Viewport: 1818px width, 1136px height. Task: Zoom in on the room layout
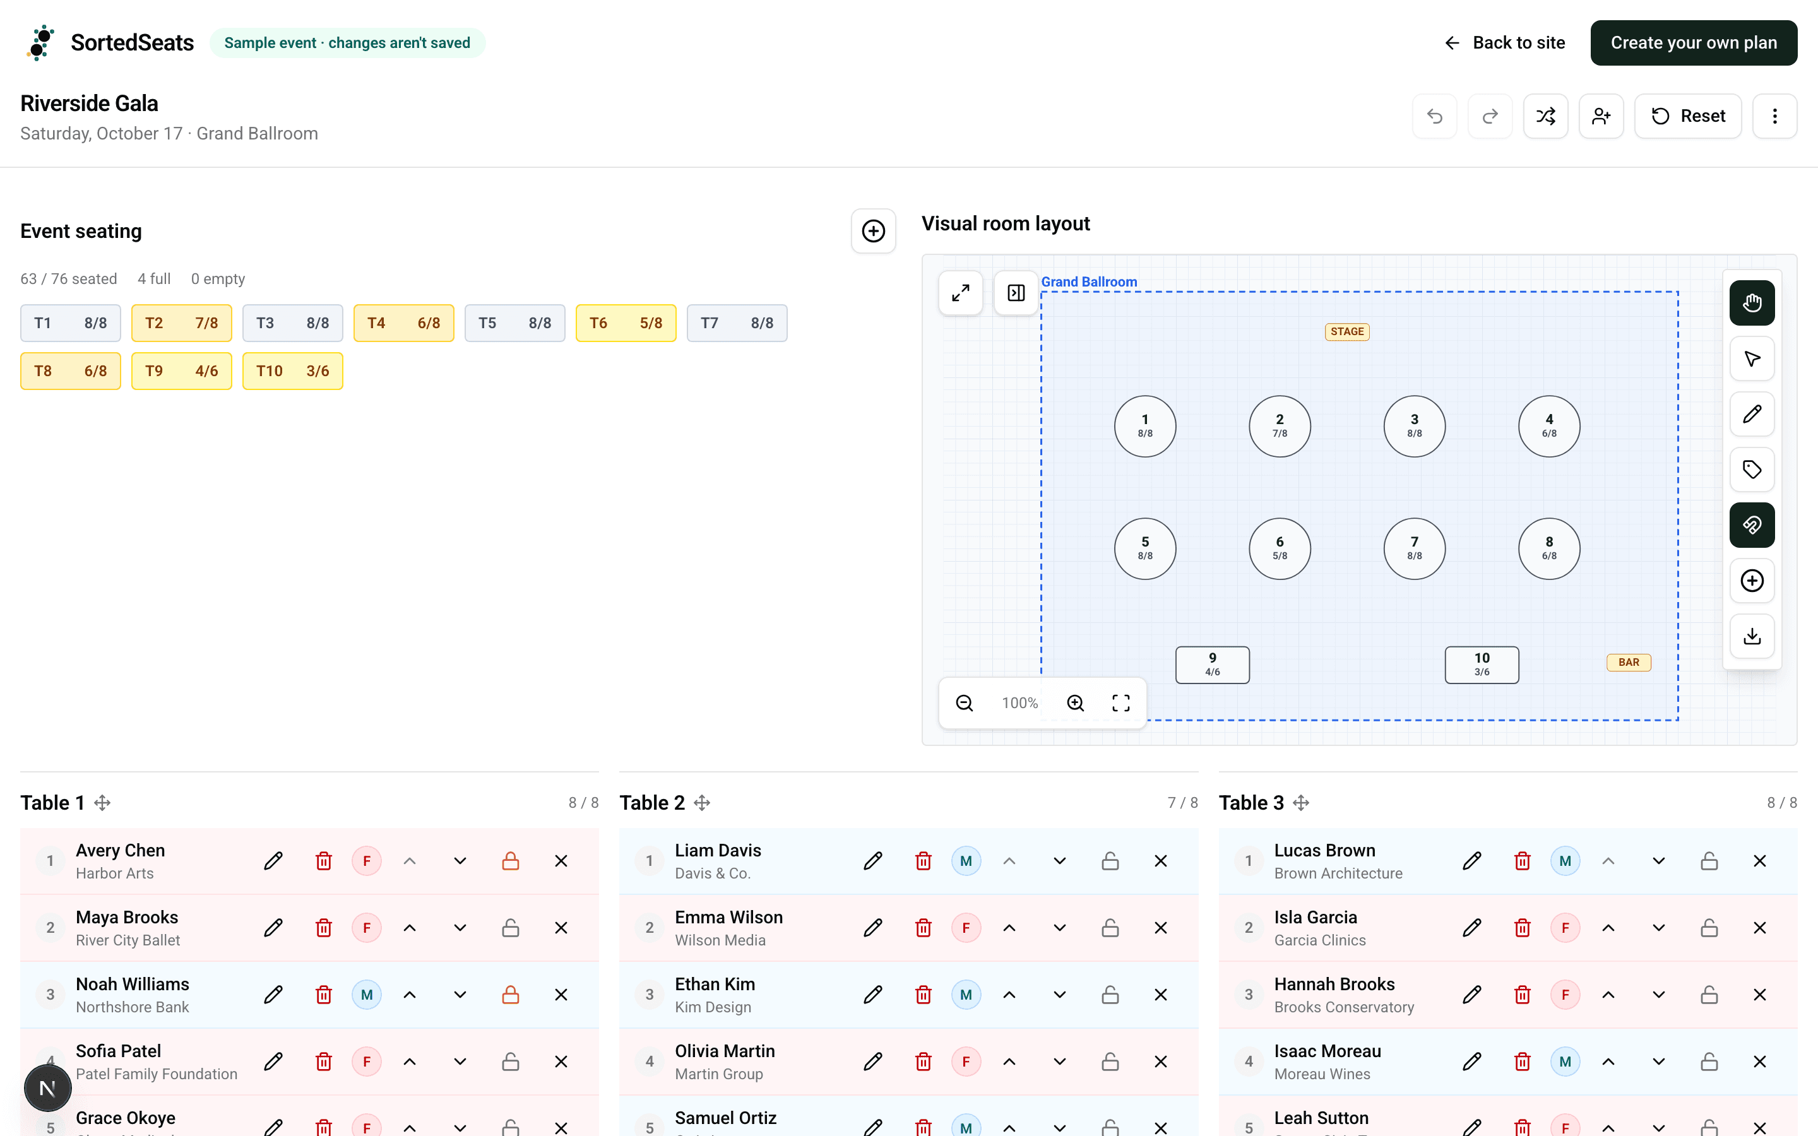(x=1075, y=702)
